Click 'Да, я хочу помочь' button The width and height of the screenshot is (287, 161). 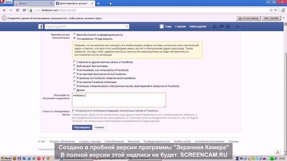(x=248, y=18)
